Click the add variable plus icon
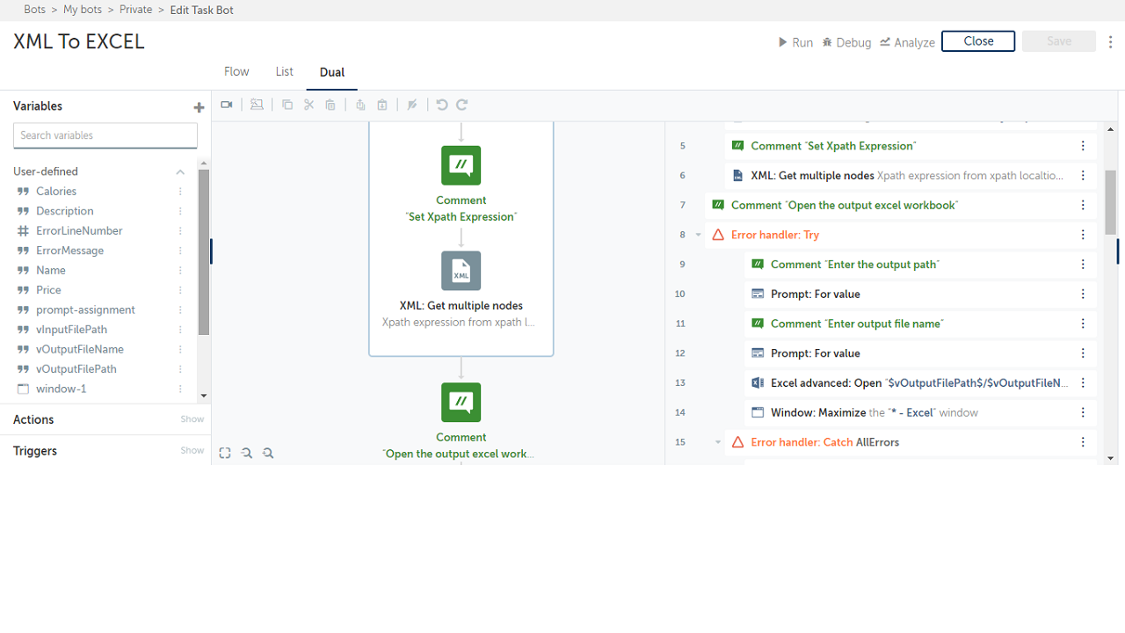This screenshot has height=633, width=1125. point(199,107)
